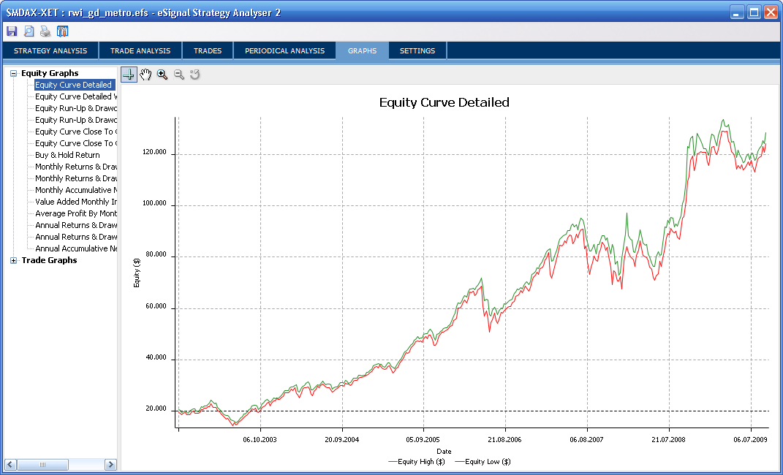Switch to the Settings tab
Viewport: 783px width, 475px height.
coord(417,51)
